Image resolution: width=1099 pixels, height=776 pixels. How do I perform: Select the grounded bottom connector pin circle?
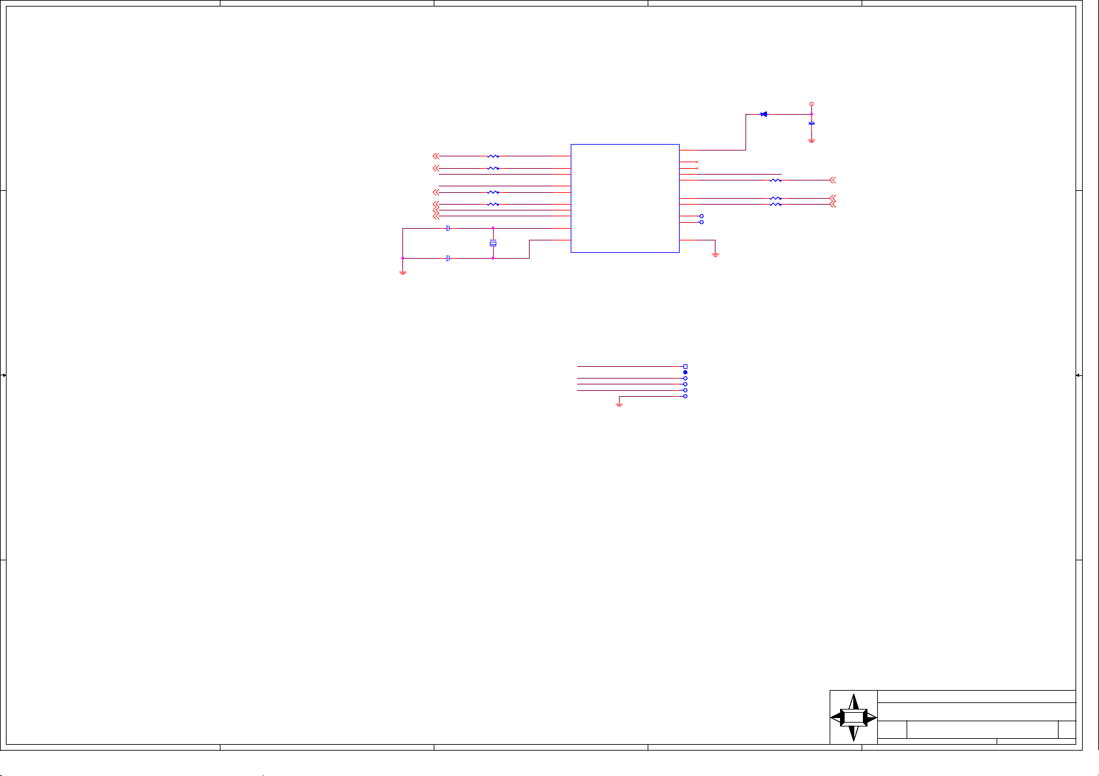[x=685, y=396]
